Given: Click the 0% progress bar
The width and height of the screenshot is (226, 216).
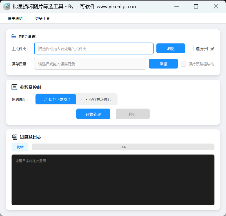Looking at the screenshot, I should tap(123, 147).
